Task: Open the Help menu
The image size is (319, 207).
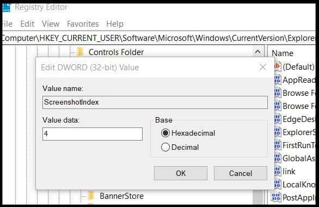Action: pos(115,24)
